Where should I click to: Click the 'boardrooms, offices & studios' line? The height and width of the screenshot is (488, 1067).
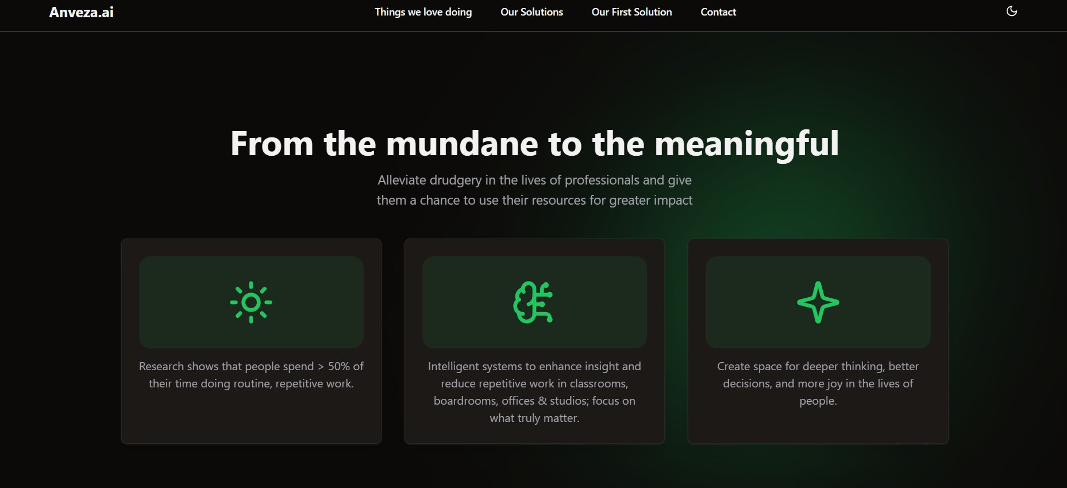[x=534, y=401]
